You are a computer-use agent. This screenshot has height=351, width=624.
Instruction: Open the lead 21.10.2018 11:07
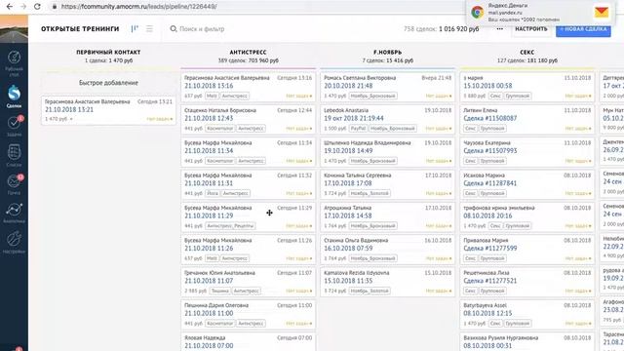point(209,281)
